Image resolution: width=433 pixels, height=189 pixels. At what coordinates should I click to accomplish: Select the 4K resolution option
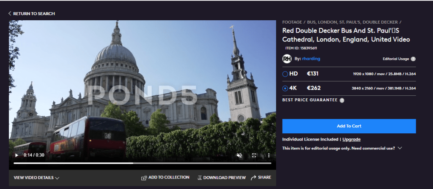click(x=285, y=88)
